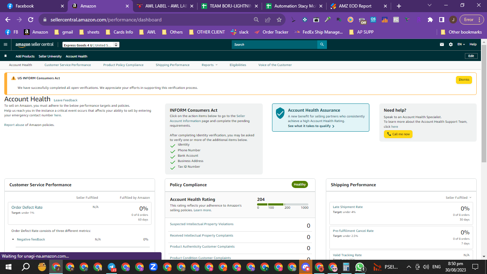Click the Help link in the top bar

click(x=473, y=45)
